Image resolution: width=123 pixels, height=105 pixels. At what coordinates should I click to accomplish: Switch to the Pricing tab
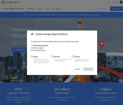(x=47, y=9)
